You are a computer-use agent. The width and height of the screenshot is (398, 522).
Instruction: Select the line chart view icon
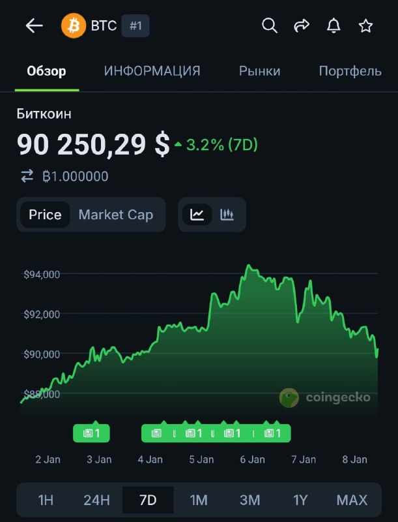pos(197,214)
